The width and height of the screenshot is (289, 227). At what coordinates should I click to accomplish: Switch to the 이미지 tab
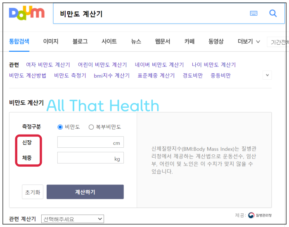pos(51,41)
